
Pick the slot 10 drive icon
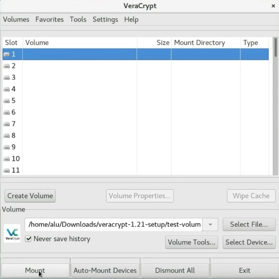point(7,159)
